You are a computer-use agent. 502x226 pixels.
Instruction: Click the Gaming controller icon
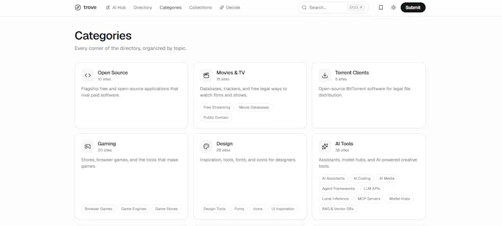(x=88, y=146)
